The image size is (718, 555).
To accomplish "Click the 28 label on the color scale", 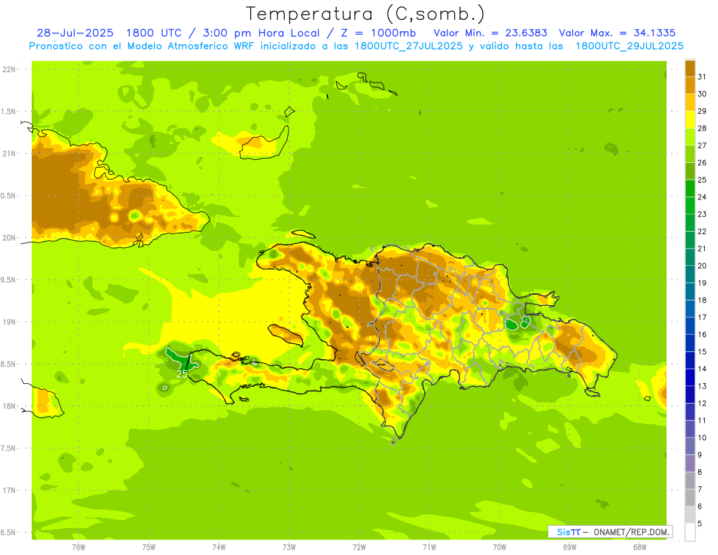I will [x=702, y=128].
